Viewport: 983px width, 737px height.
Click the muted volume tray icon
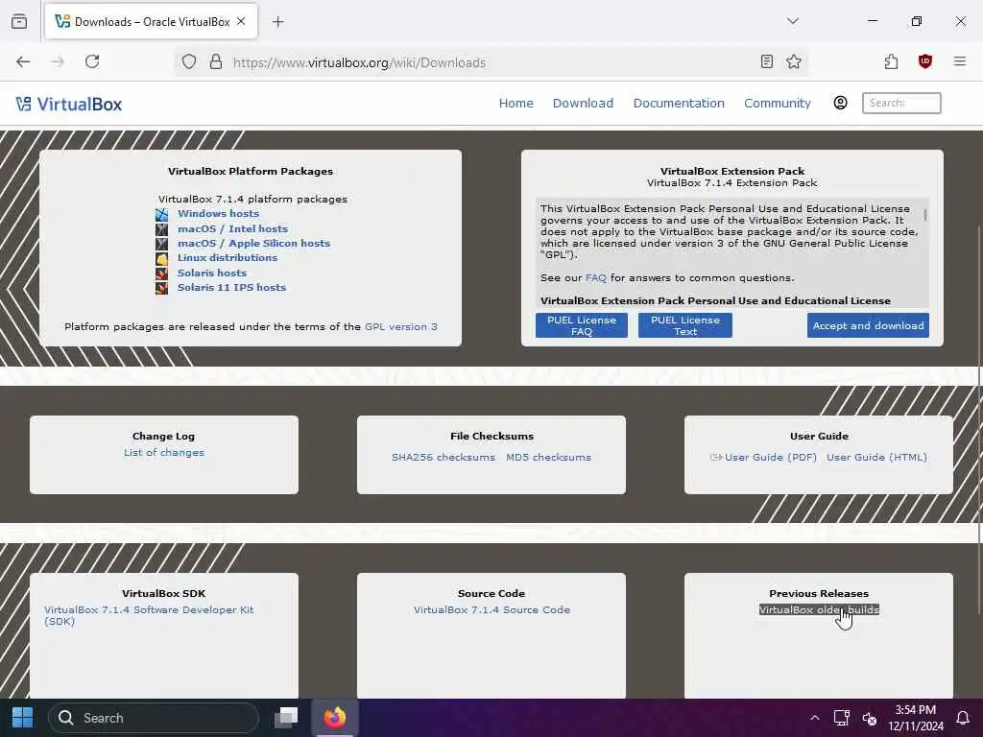coord(870,718)
